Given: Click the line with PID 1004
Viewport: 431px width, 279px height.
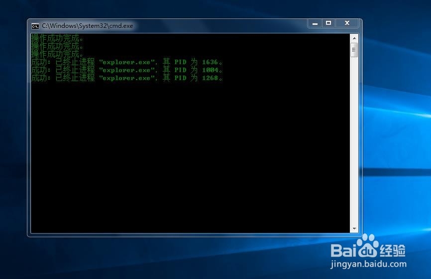Looking at the screenshot, I should (127, 70).
